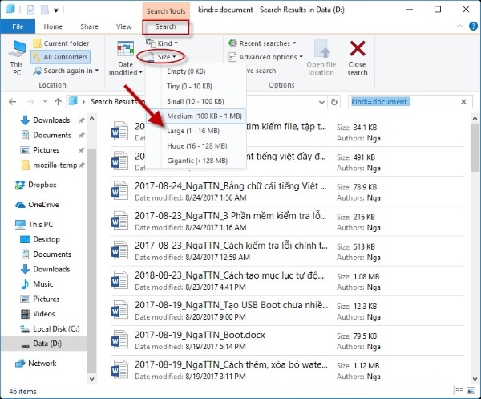Toggle the All subfolders search option
Image resolution: width=481 pixels, height=399 pixels.
click(x=60, y=57)
